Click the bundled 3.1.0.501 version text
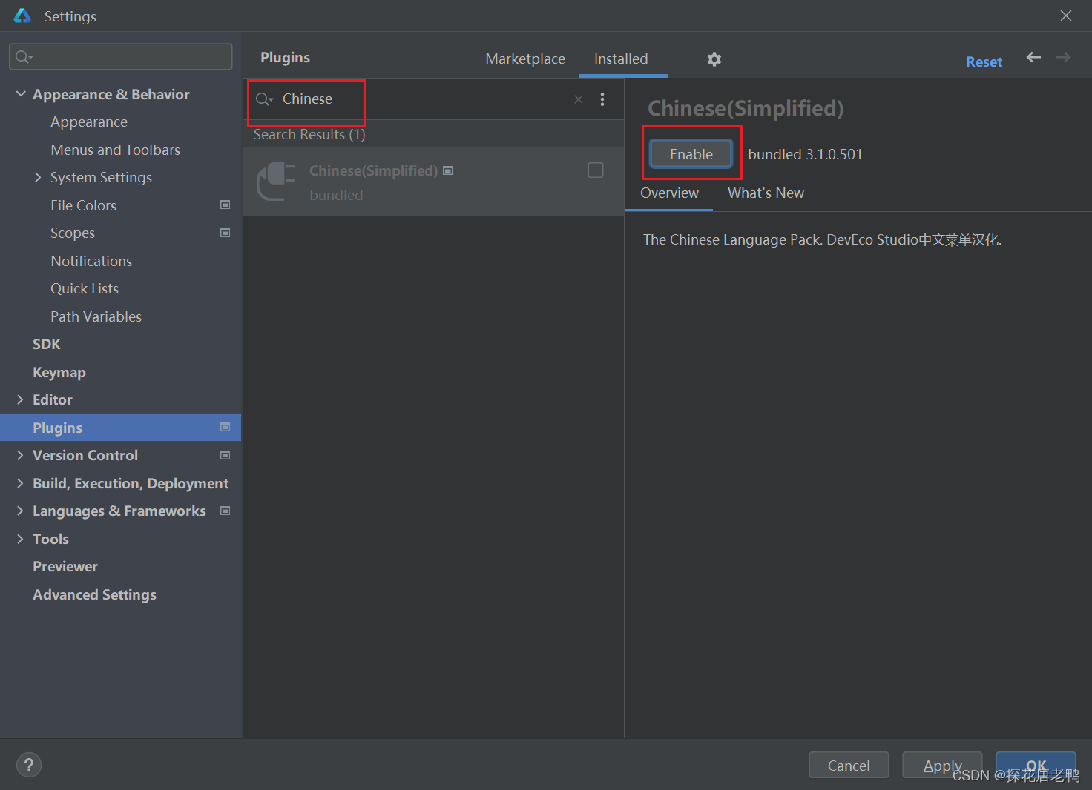Image resolution: width=1092 pixels, height=790 pixels. (x=805, y=154)
